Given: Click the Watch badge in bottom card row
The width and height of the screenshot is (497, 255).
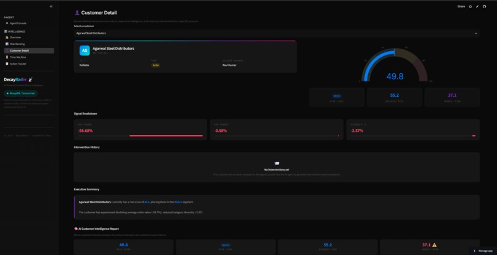Looking at the screenshot, I should 226,245.
